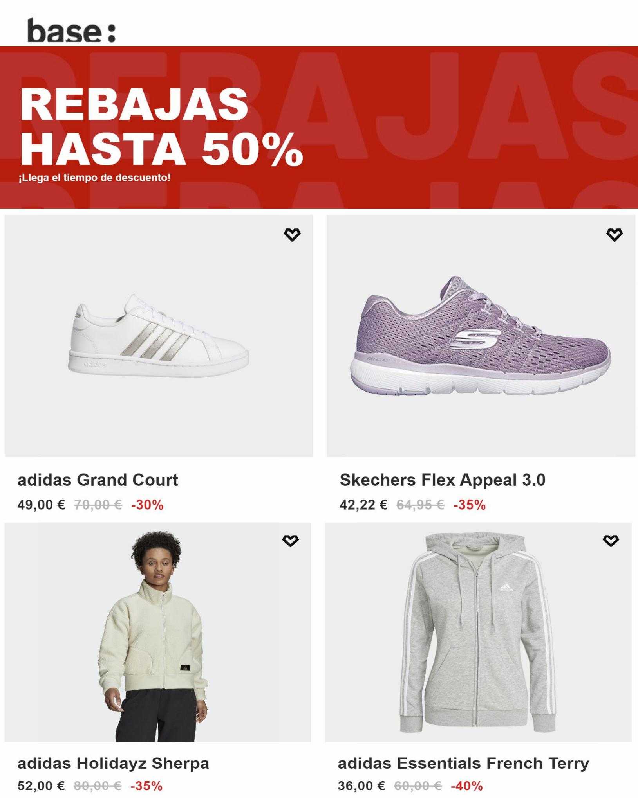This screenshot has width=638, height=798.
Task: Add adidas Essentials French Terry to wishlist
Action: [611, 541]
